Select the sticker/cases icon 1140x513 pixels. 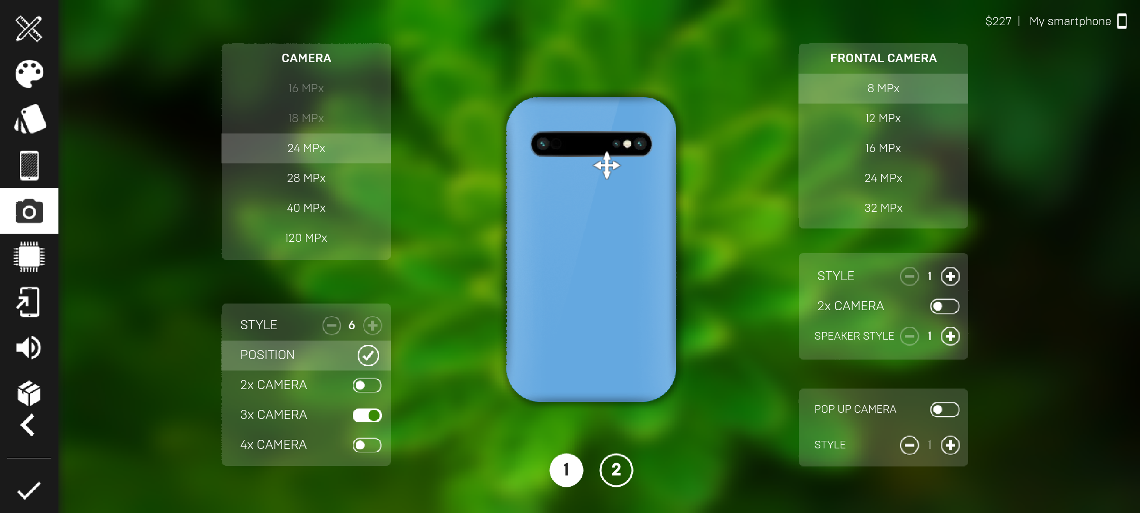pos(29,118)
